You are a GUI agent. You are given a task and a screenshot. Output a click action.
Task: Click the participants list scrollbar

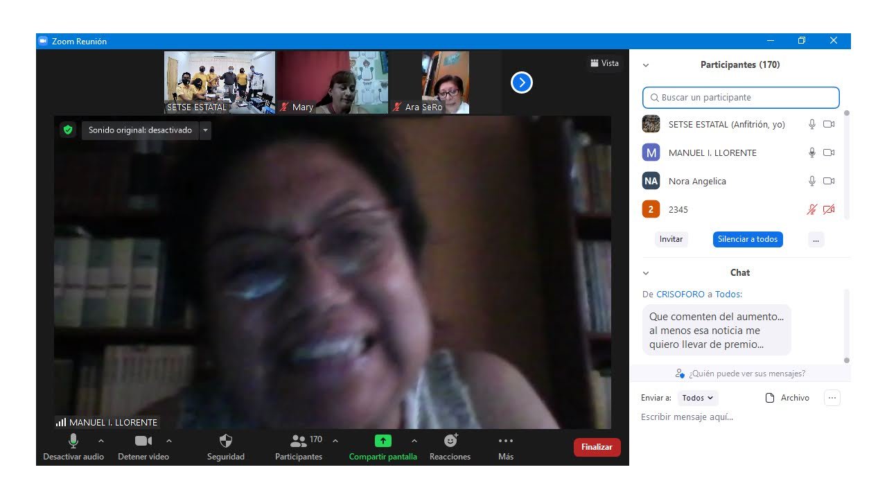[846, 165]
